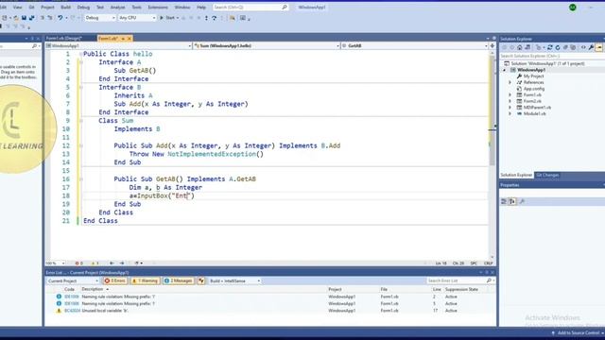The height and width of the screenshot is (340, 605).
Task: Close the Form1.vb editor tab
Action: tap(130, 39)
